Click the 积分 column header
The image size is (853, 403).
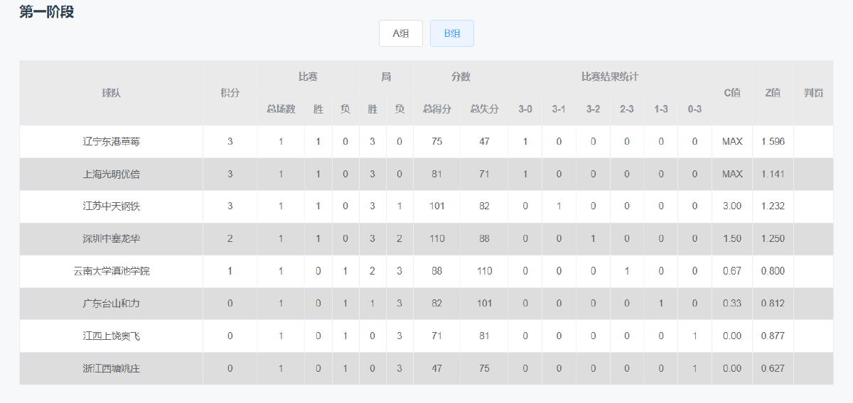tap(230, 93)
